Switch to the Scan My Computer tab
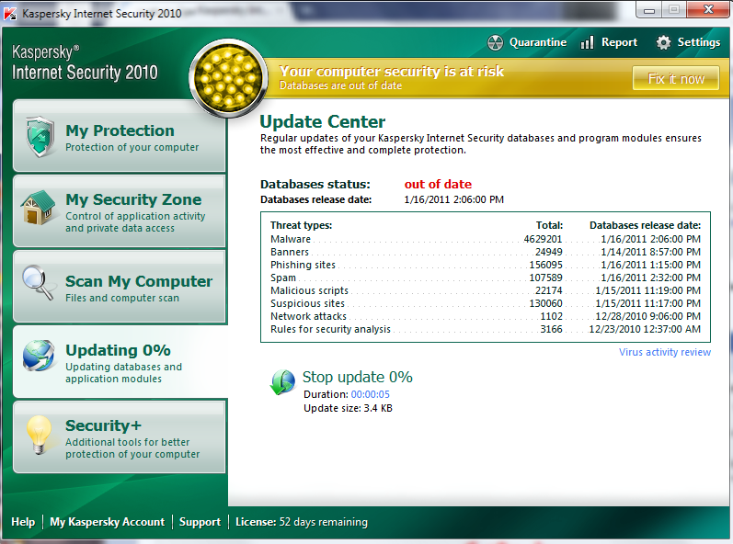Viewport: 733px width, 544px height. (x=120, y=286)
